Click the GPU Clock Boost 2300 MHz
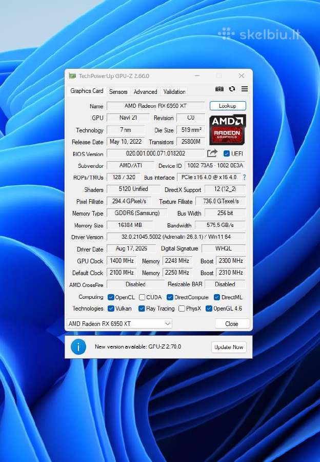Image resolution: width=320 pixels, height=462 pixels. (x=230, y=260)
